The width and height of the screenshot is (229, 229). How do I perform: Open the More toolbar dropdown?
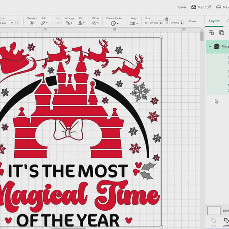point(192,21)
